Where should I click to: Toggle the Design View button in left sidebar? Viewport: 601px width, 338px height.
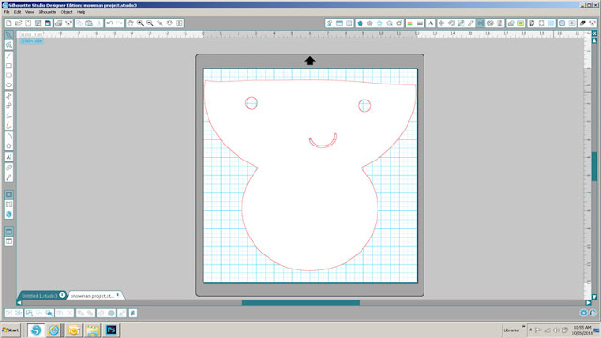tap(8, 194)
